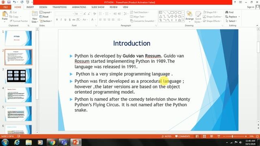This screenshot has height=146, width=260.
Task: Click the Sign in link
Action: 250,7
